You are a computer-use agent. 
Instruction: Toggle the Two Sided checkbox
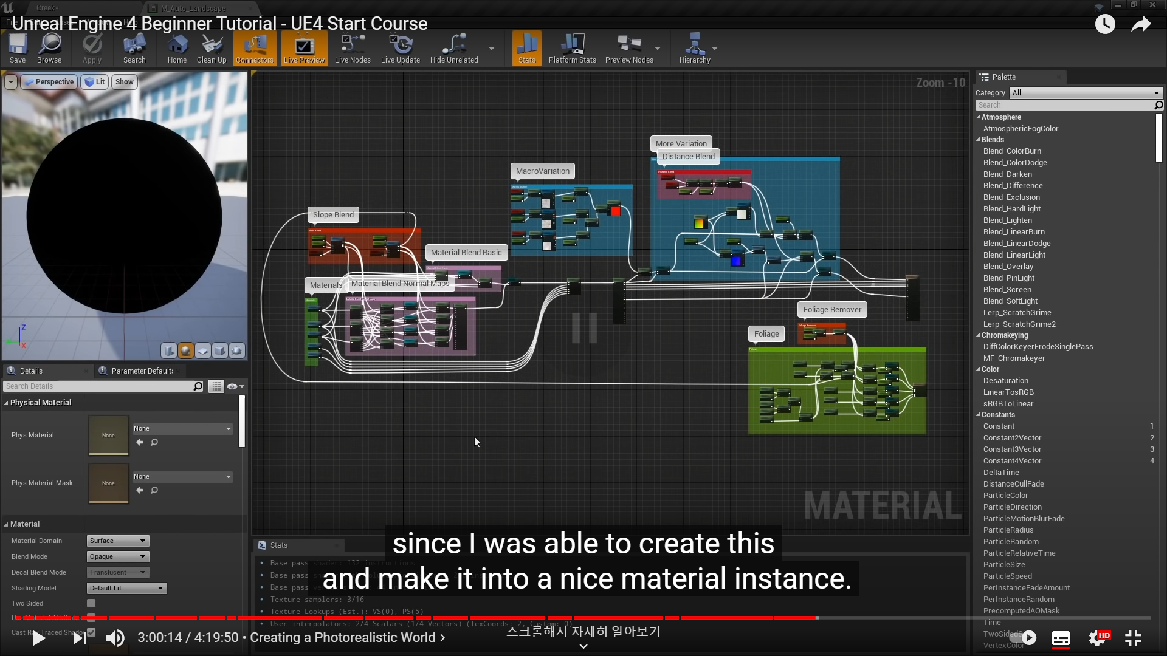coord(91,603)
